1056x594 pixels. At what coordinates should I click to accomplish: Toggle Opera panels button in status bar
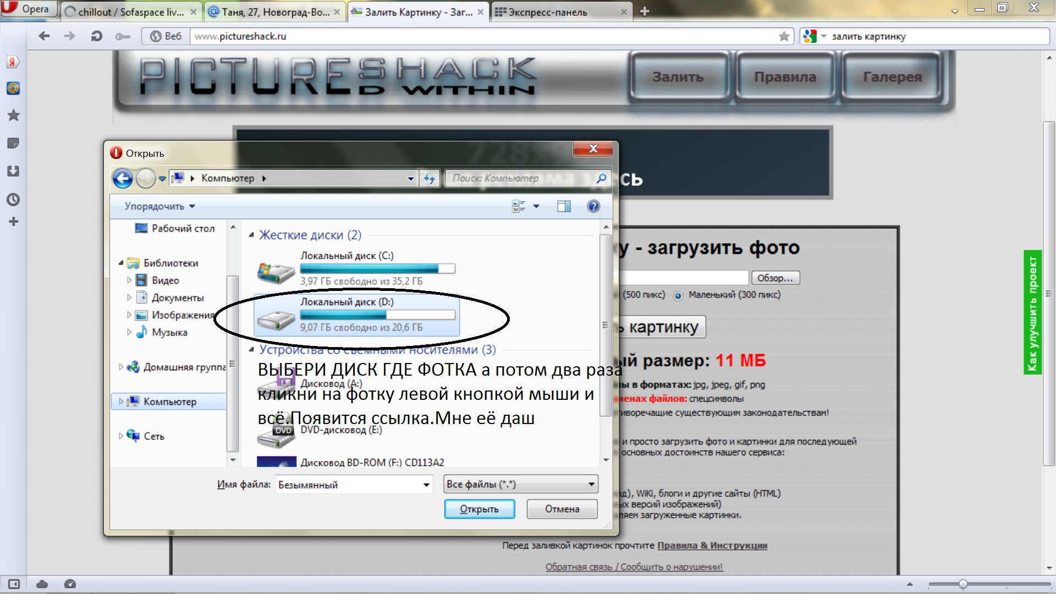tap(14, 584)
